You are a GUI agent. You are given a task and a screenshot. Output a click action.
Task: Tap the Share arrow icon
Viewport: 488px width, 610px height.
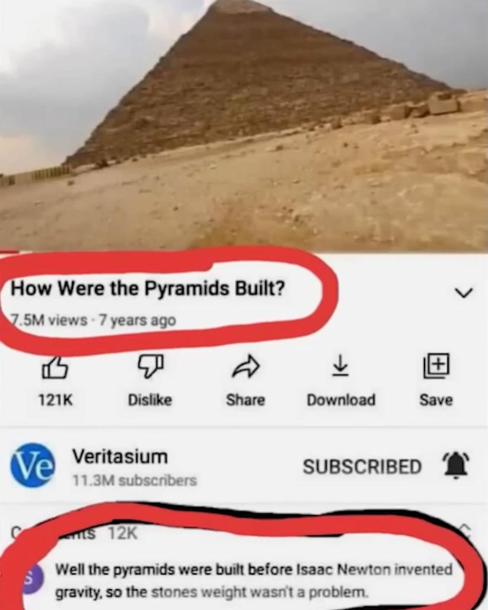[245, 367]
